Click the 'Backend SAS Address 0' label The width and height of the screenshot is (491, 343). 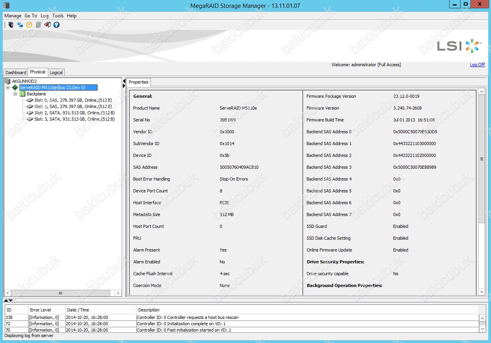tap(329, 132)
